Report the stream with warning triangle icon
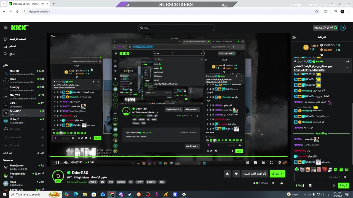Screen dimensions: 353x198 coord(282,183)
